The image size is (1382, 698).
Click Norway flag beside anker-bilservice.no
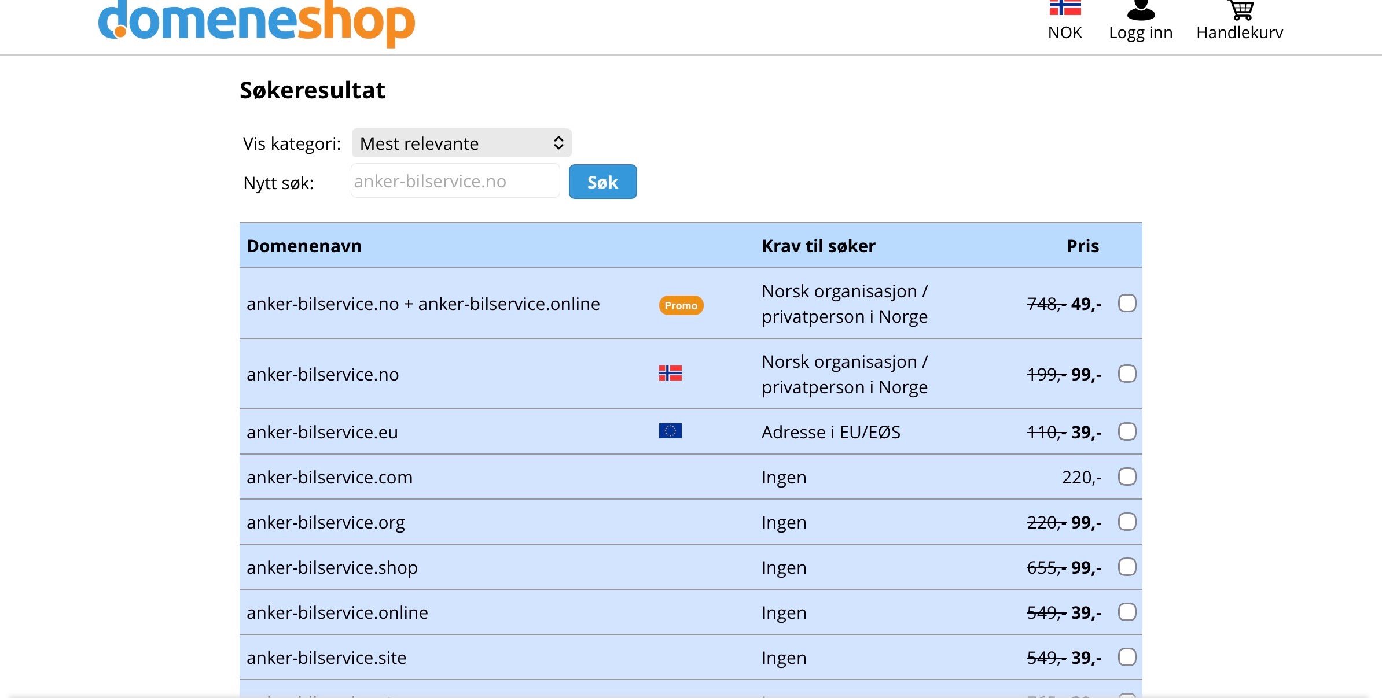tap(670, 373)
